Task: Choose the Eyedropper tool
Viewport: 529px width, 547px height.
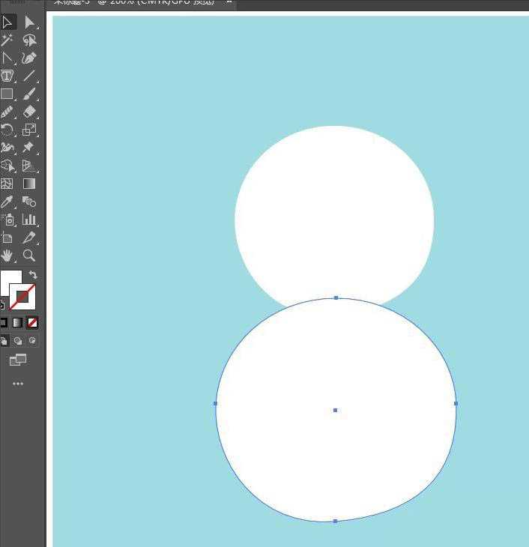Action: click(7, 202)
